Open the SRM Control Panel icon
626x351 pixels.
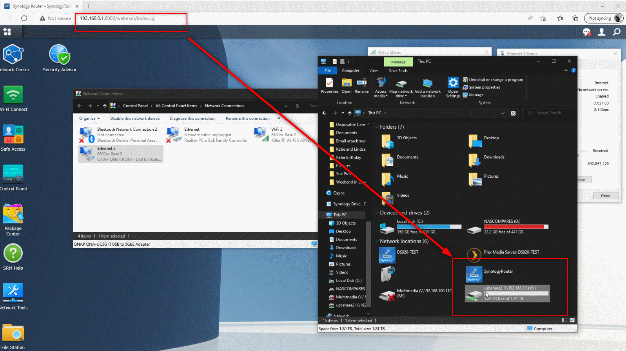13,177
